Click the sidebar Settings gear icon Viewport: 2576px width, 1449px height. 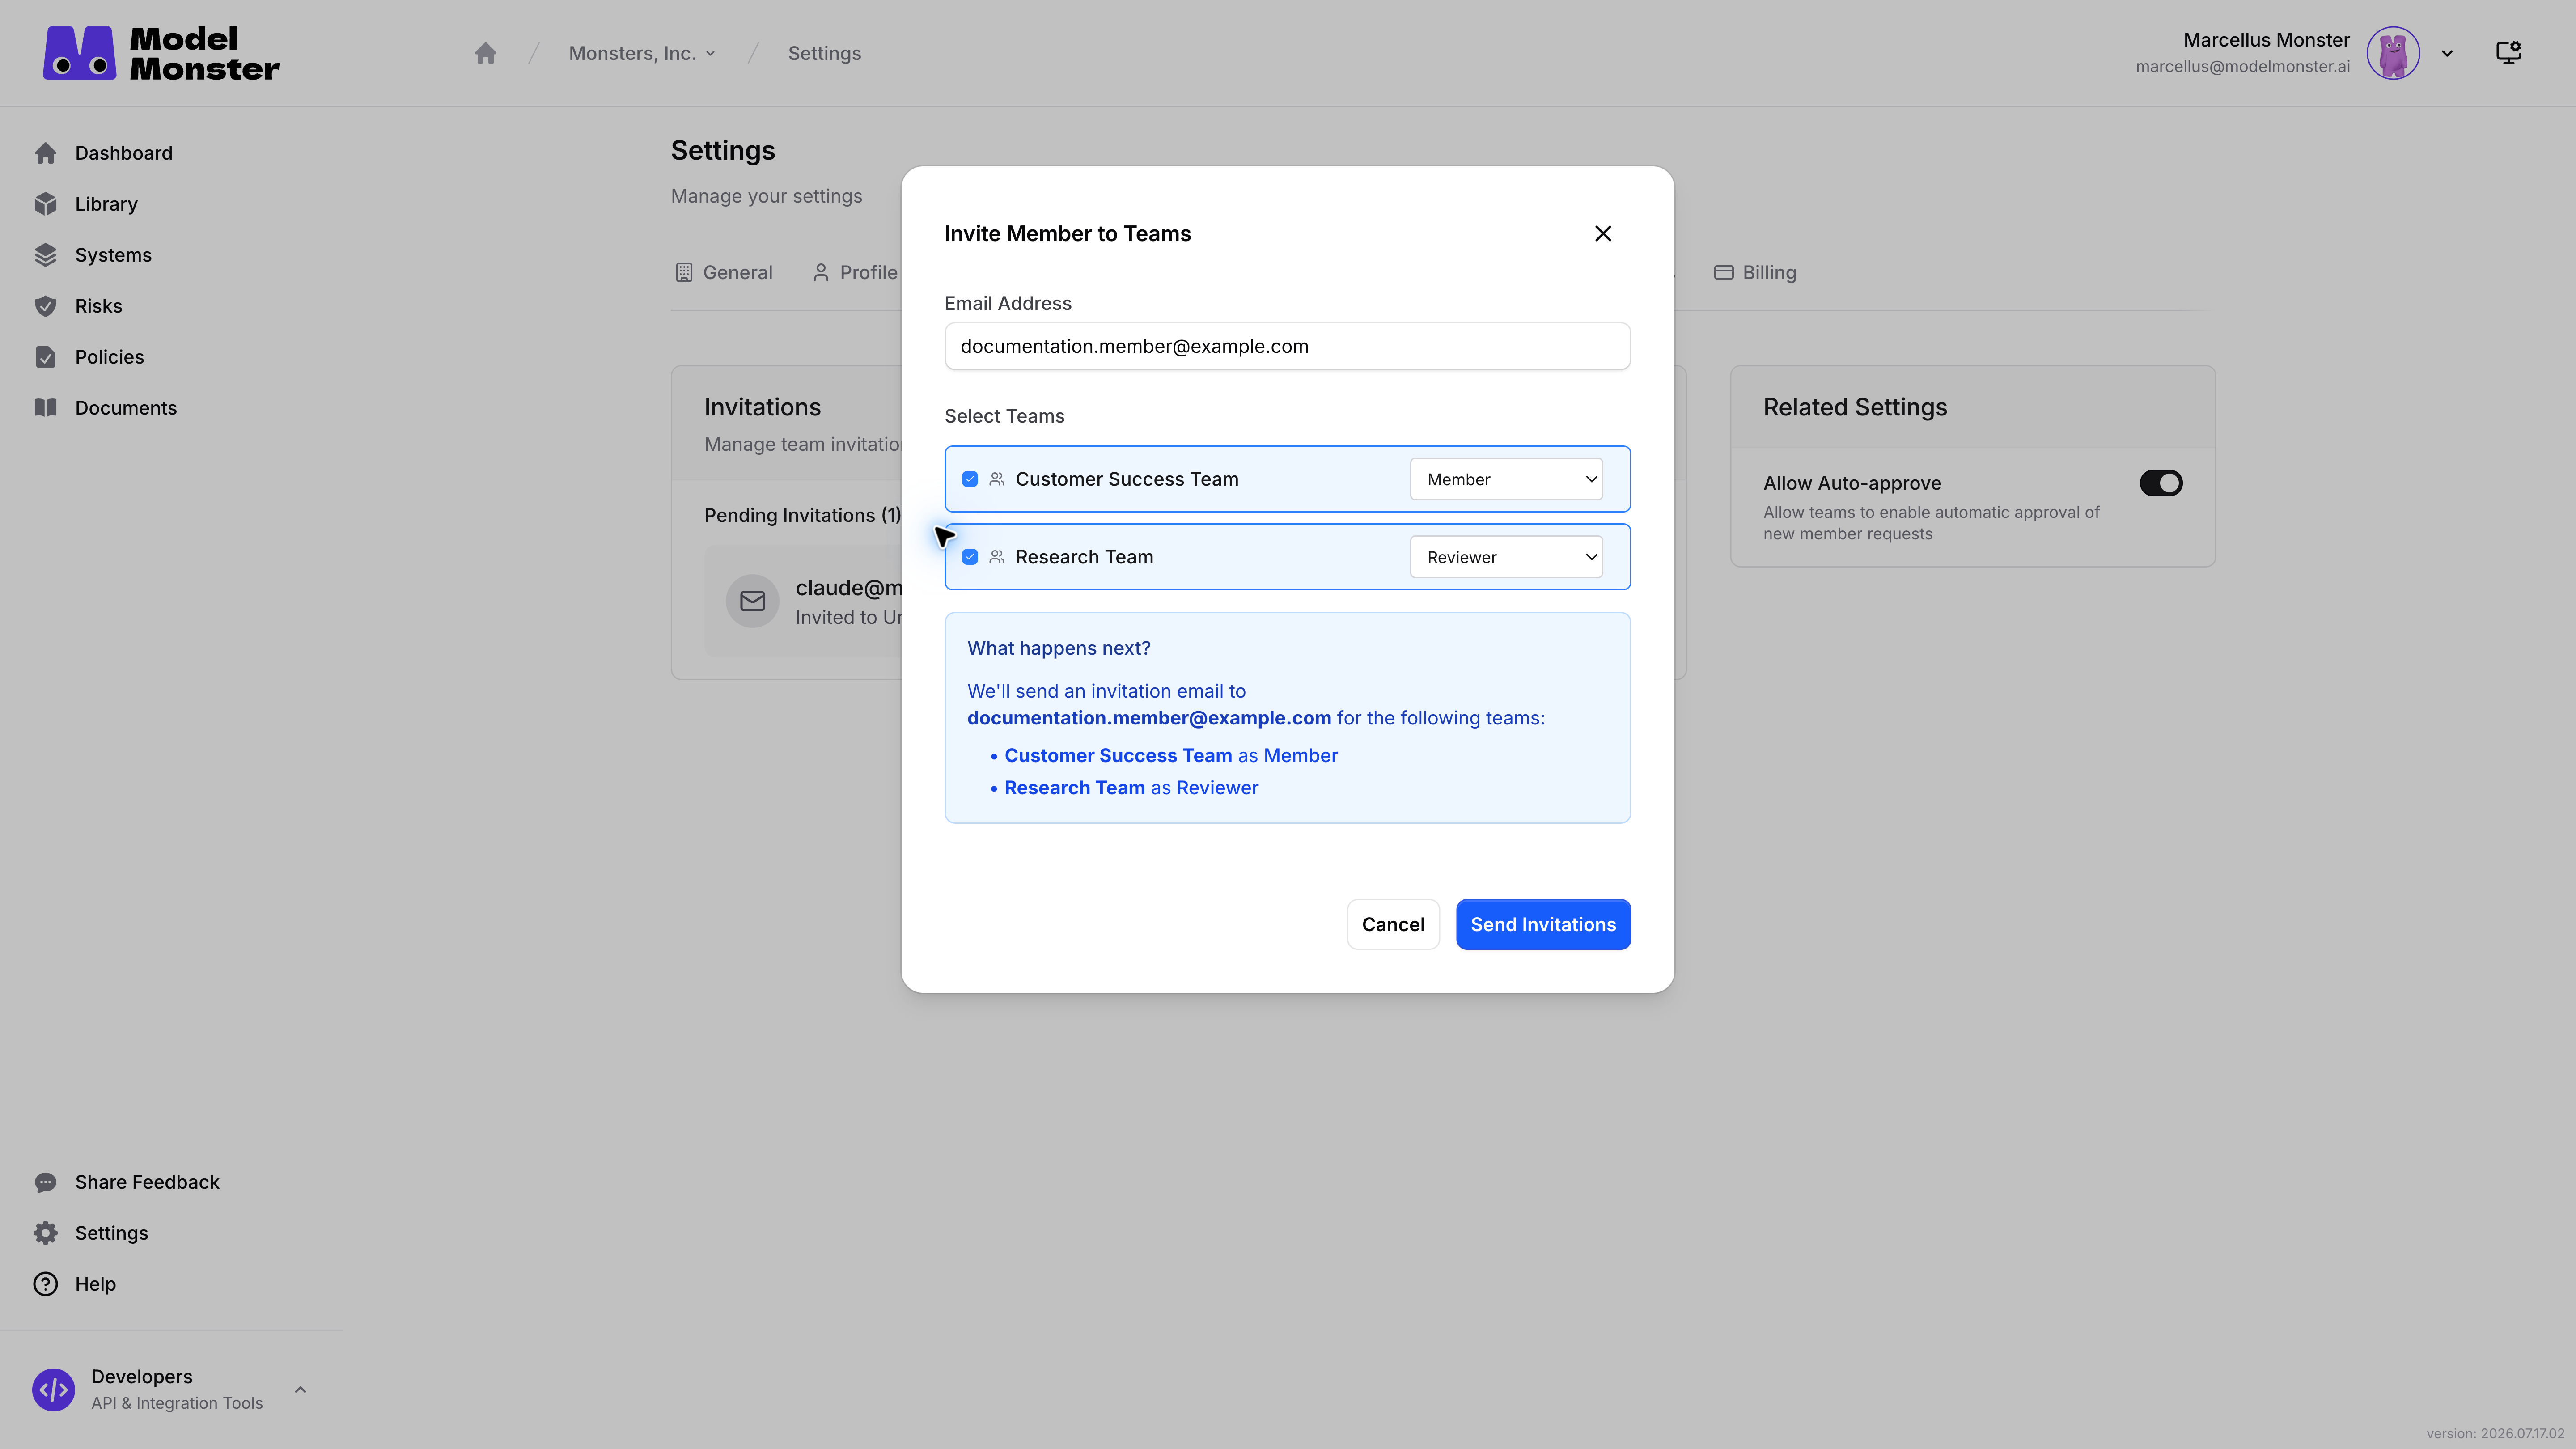(x=46, y=1233)
